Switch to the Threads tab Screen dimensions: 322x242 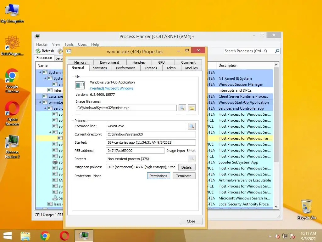pos(151,68)
